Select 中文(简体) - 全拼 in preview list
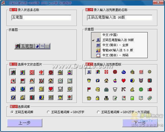Viewport: 165px width, 132px height. 115,45
